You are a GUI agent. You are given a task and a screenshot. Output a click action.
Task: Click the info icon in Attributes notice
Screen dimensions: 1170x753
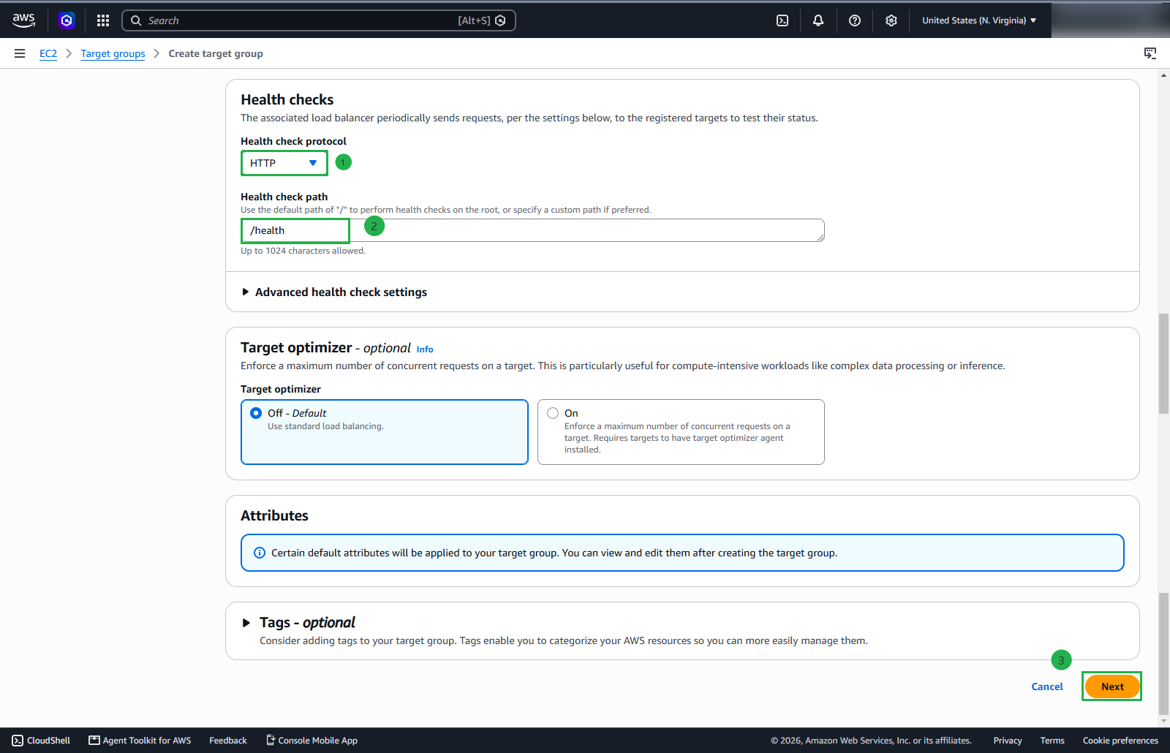(x=260, y=553)
